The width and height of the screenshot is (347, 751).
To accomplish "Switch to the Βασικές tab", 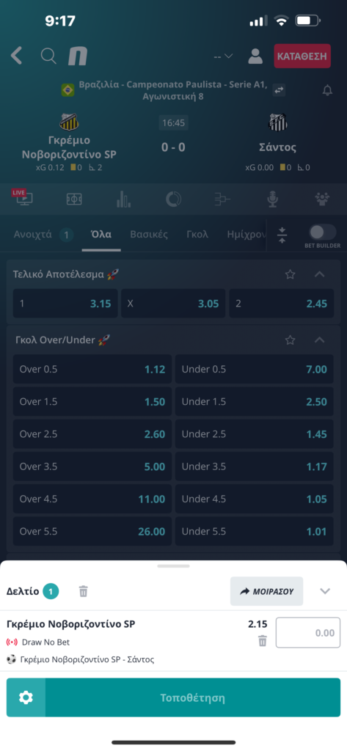I will [149, 235].
